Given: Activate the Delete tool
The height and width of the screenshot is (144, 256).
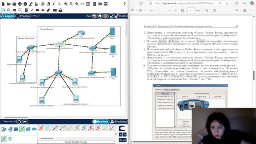Looking at the screenshot, I should (x=14, y=10).
